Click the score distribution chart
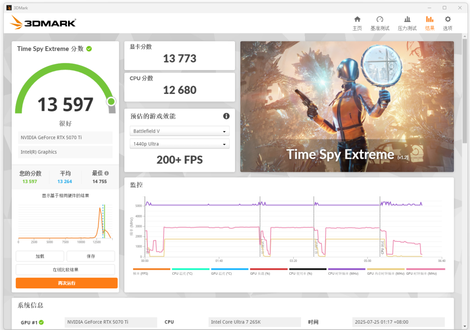 pyautogui.click(x=65, y=223)
